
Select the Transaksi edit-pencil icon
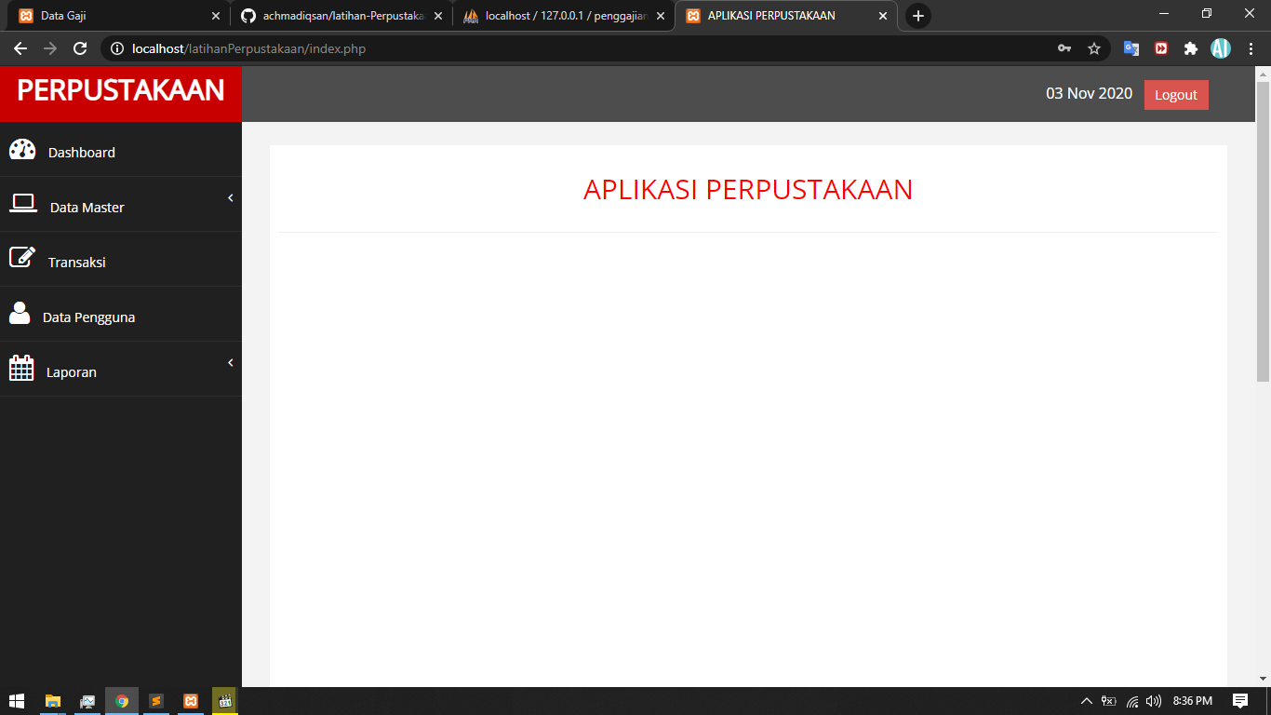coord(22,259)
